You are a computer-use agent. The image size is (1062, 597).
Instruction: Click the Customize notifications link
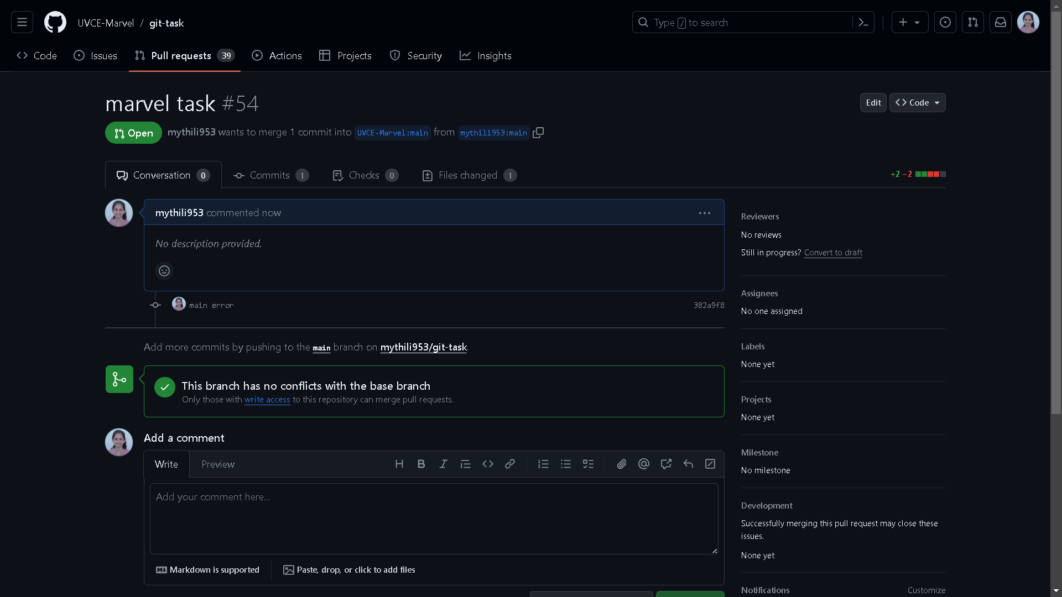point(926,590)
